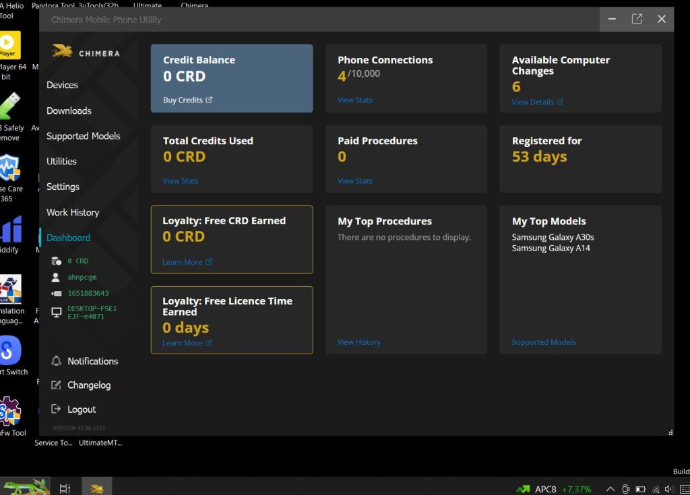Click the licence card icon beside 1651883643
Screen dimensions: 690x495
[56, 293]
